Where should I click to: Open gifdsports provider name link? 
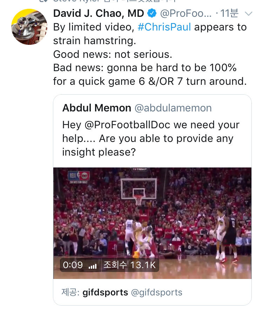105,292
